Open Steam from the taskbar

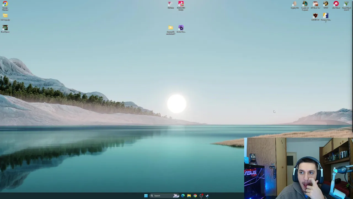pos(207,196)
